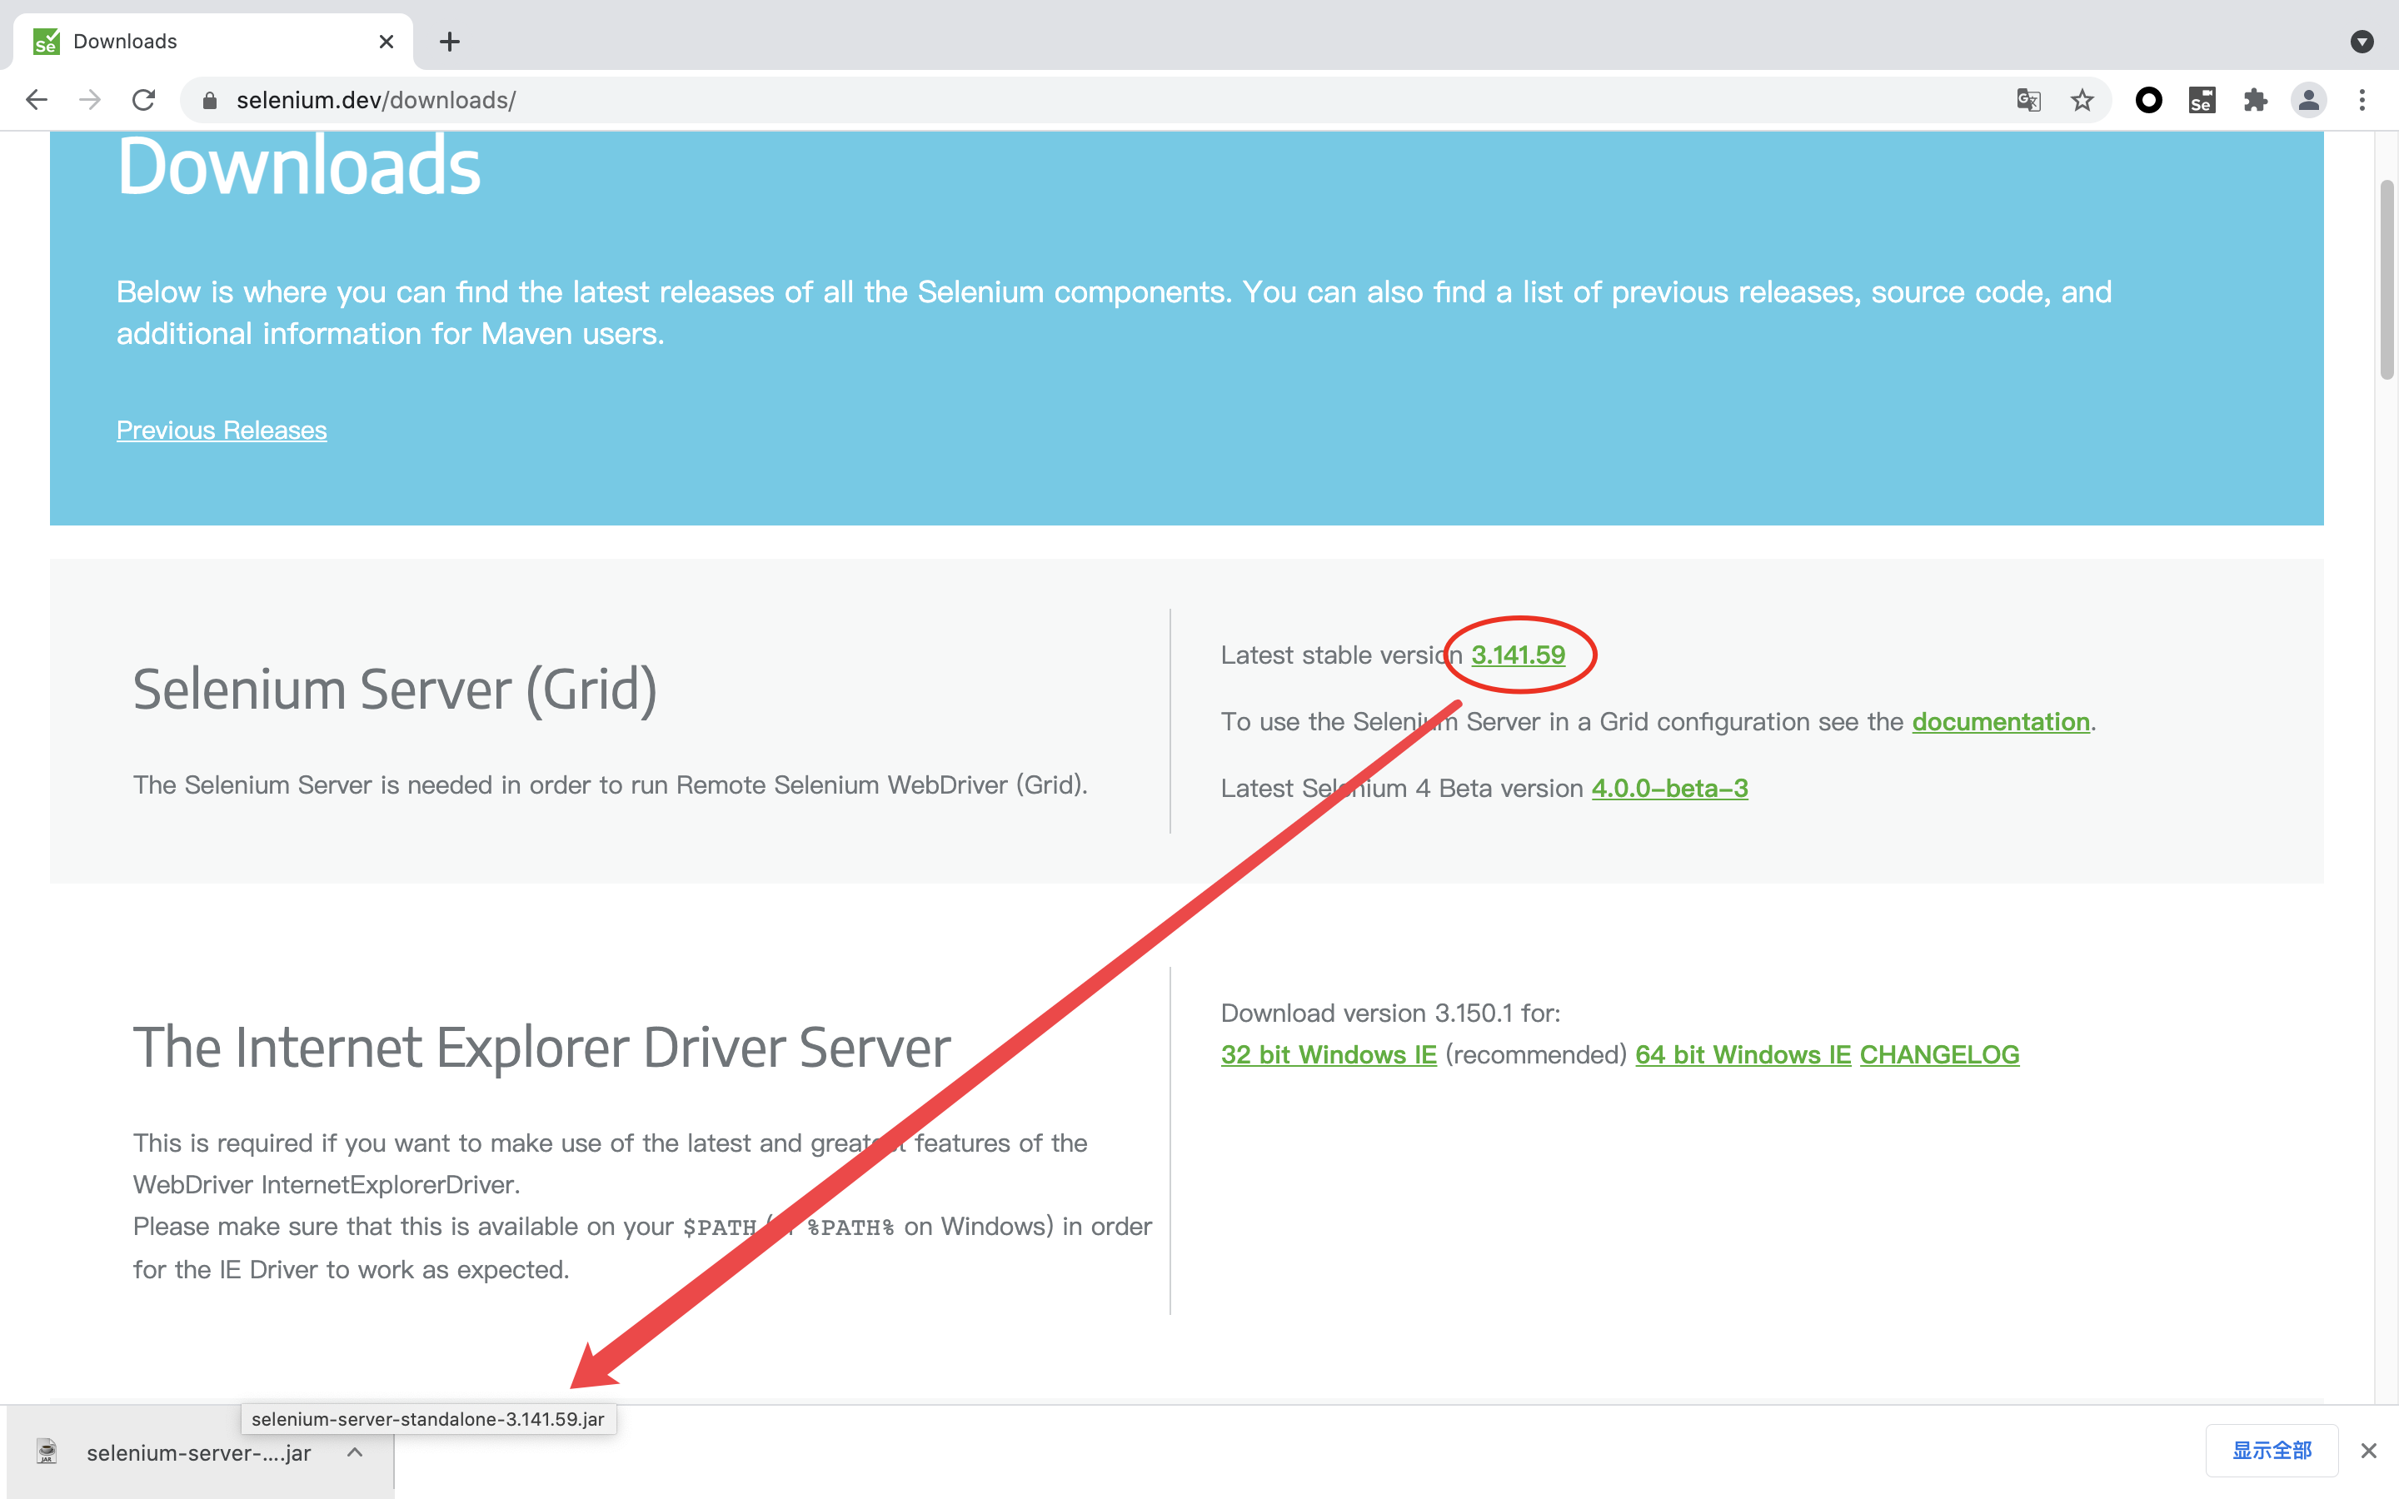
Task: Reload the current page
Action: [x=144, y=99]
